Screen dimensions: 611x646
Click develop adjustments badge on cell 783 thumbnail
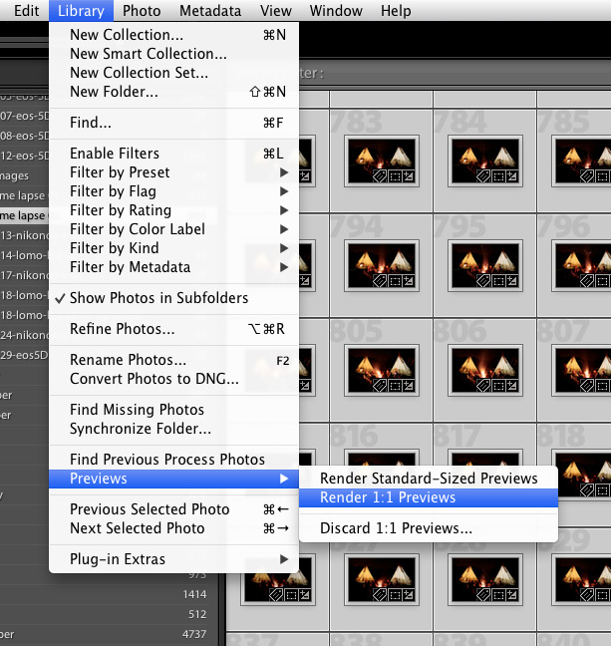point(409,177)
